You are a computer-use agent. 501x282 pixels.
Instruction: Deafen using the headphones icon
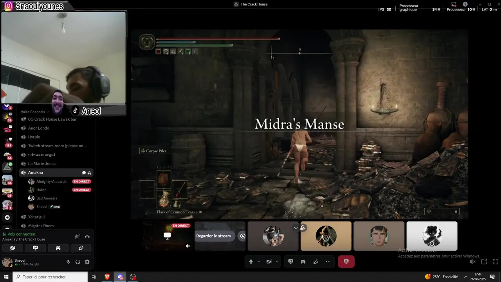click(x=78, y=262)
